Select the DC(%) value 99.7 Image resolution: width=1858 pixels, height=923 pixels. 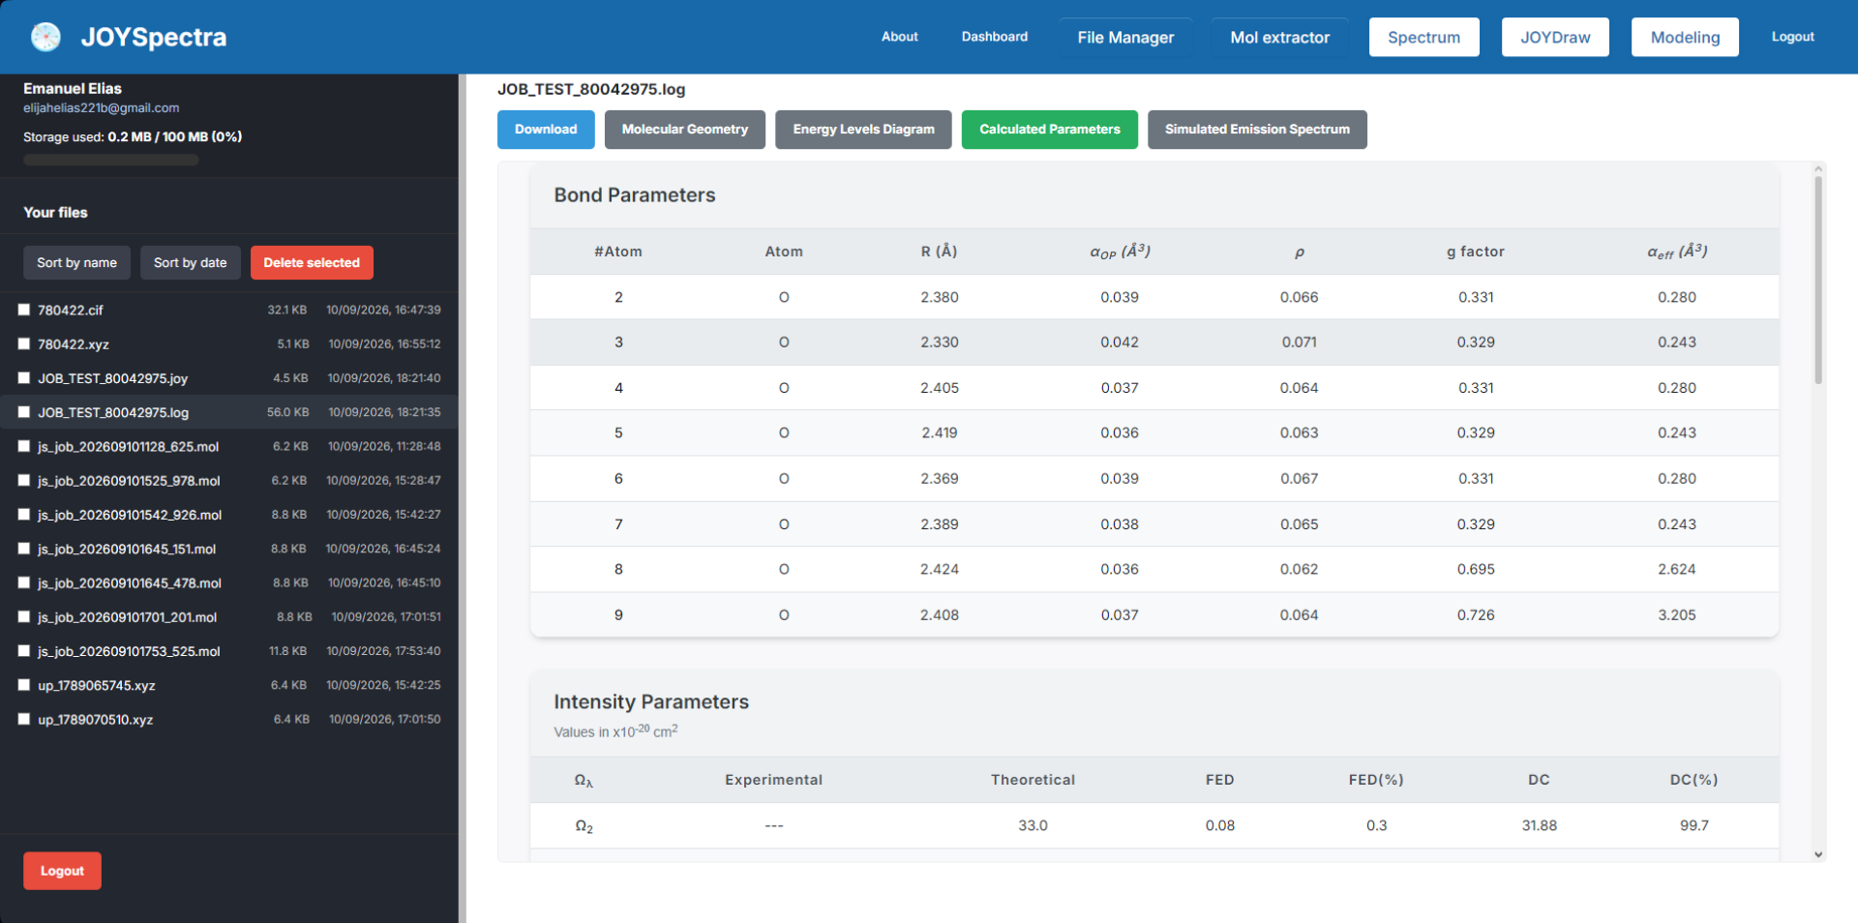tap(1693, 825)
